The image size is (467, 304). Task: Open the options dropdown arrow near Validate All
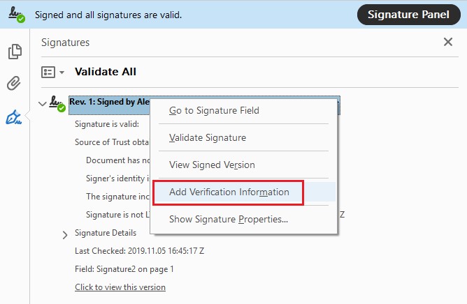click(x=62, y=73)
